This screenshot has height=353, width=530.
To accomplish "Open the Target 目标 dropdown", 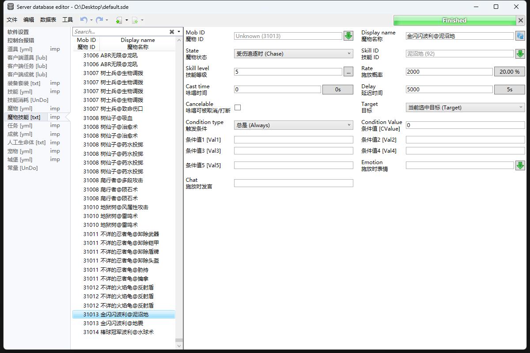I will tap(465, 107).
